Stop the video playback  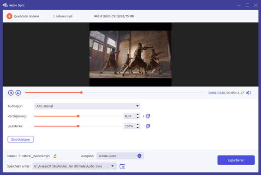pos(18,93)
